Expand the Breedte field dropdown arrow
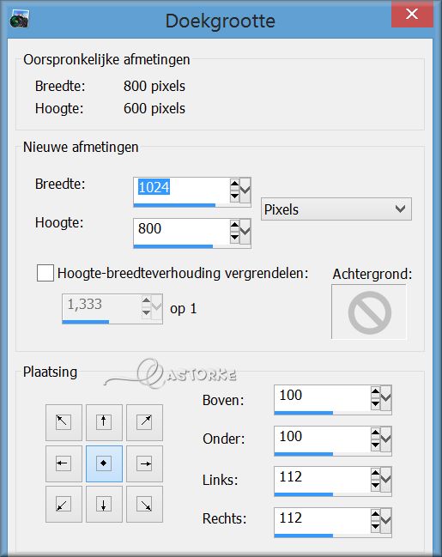Image resolution: width=442 pixels, height=557 pixels. click(x=245, y=191)
